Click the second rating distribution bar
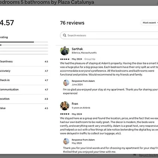Screen dimensions: 158x158 pyautogui.click(x=24, y=45)
